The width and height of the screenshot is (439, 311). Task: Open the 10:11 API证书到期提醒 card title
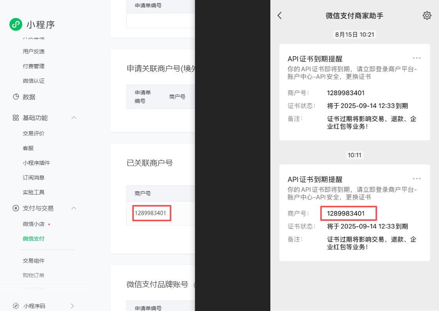315,179
